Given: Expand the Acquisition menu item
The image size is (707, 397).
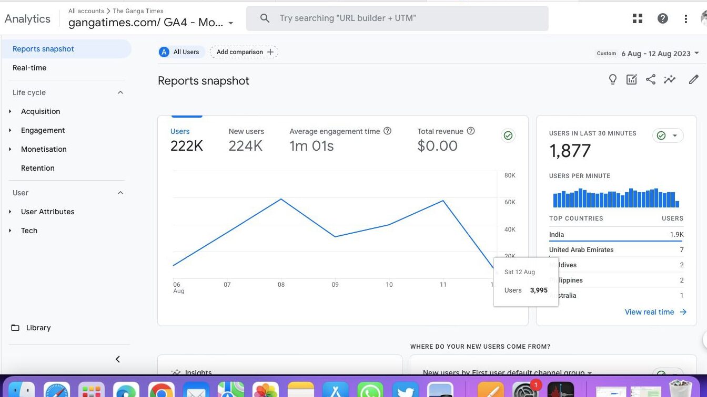Looking at the screenshot, I should [41, 111].
